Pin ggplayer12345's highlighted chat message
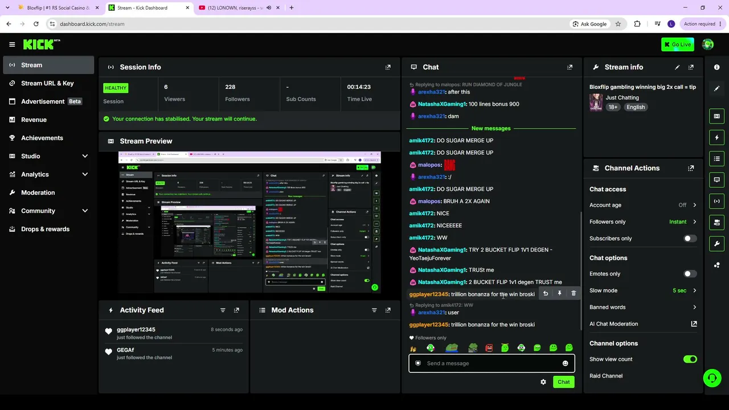 pos(559,293)
